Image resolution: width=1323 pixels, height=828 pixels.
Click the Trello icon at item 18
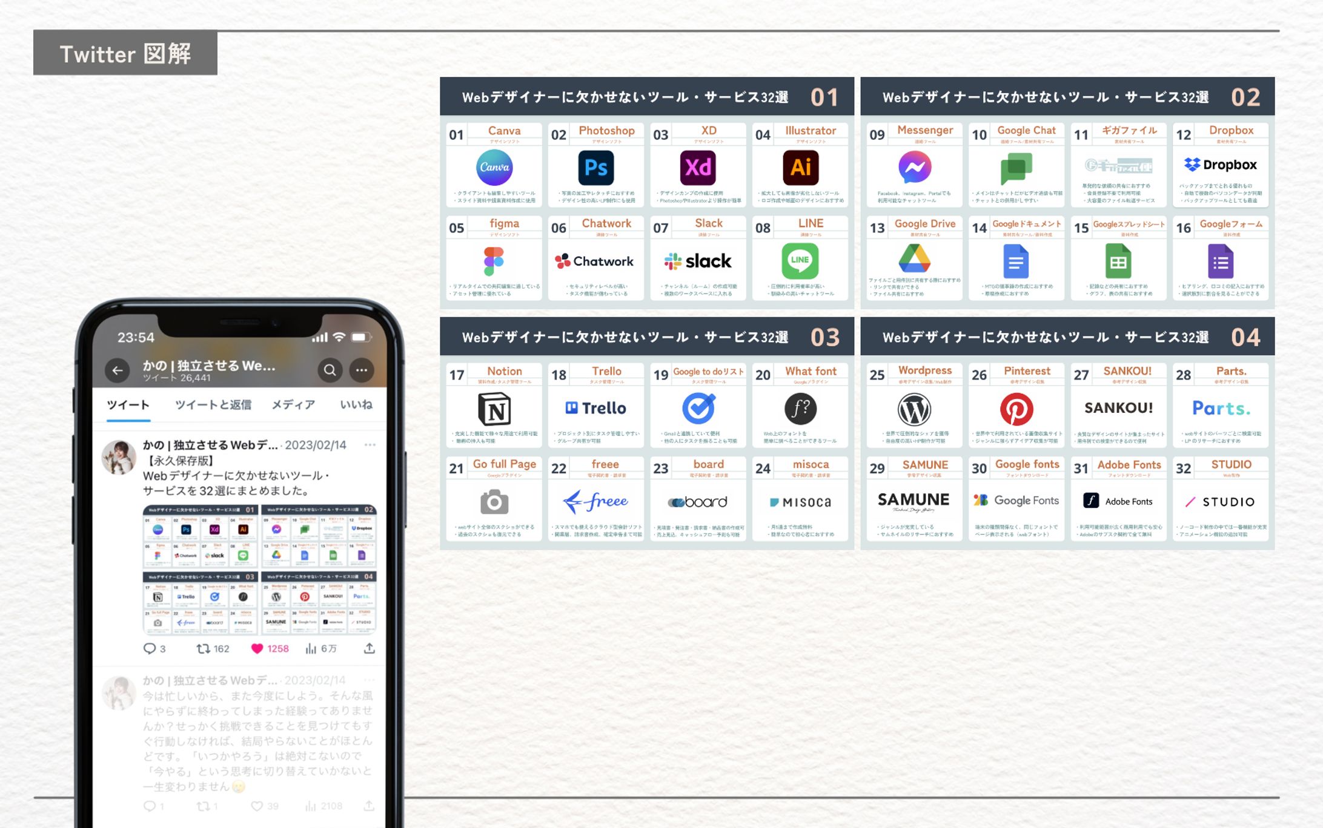[597, 409]
